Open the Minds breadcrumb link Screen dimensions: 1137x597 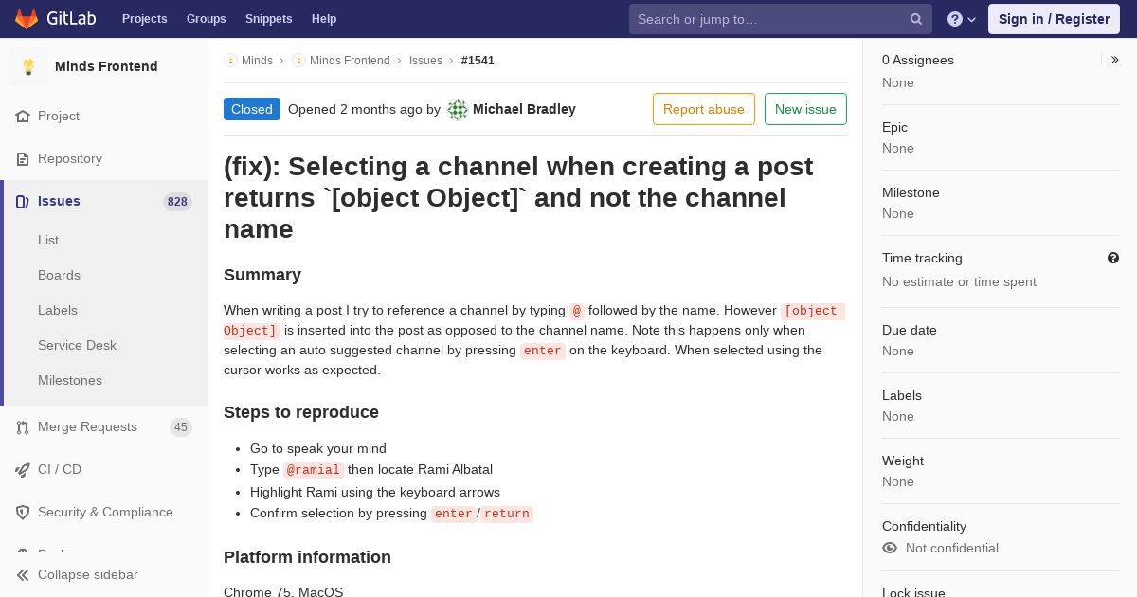click(x=257, y=61)
